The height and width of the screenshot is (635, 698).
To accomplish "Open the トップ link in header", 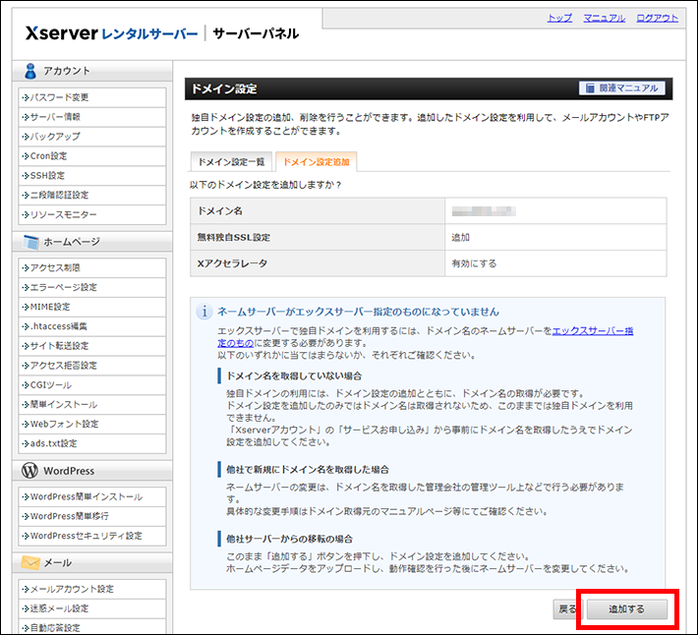I will tap(559, 19).
